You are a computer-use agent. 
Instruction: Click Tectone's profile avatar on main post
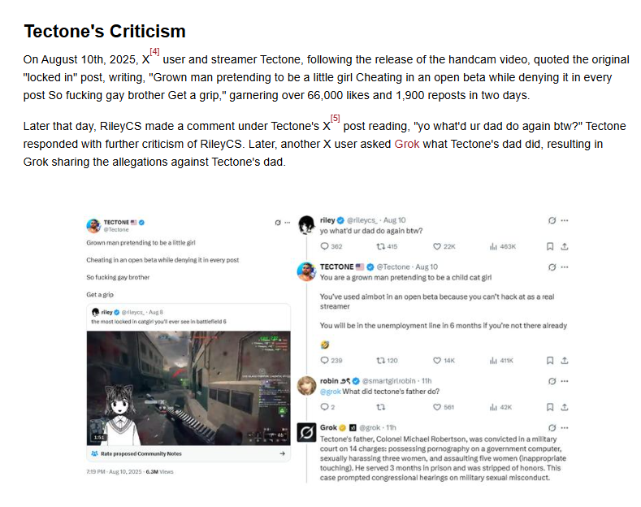[x=93, y=225]
